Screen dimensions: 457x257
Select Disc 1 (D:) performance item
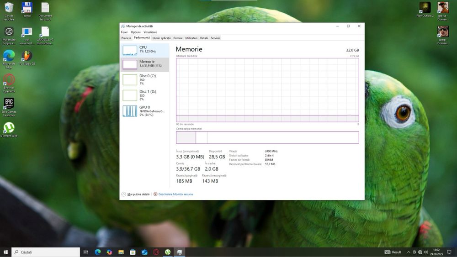click(145, 95)
